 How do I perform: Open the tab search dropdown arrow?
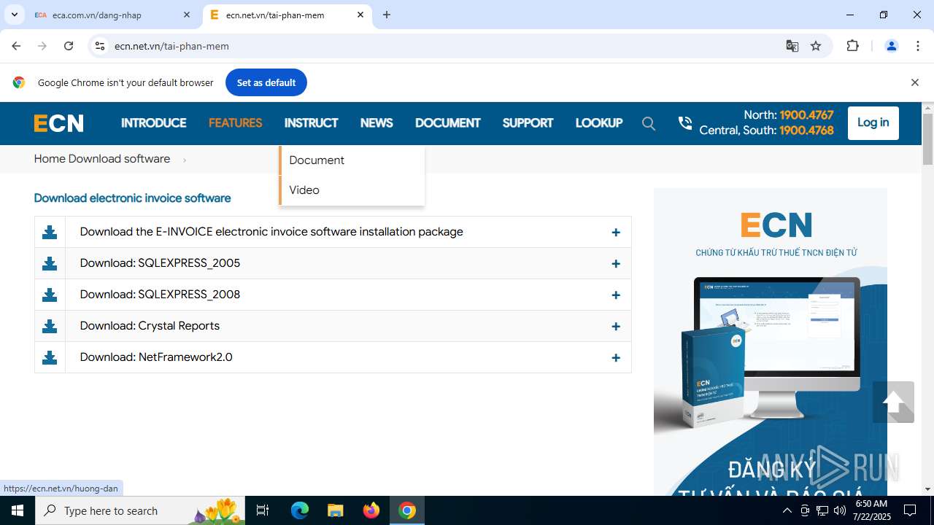pos(14,15)
